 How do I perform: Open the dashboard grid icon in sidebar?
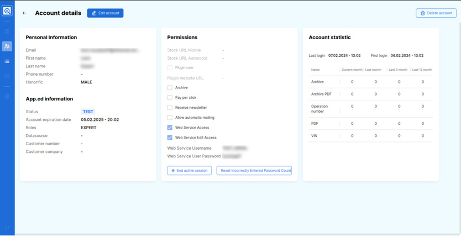tap(7, 31)
